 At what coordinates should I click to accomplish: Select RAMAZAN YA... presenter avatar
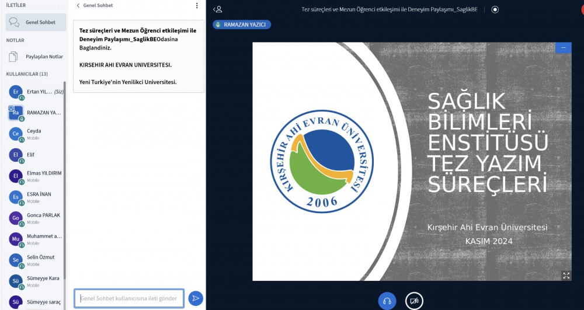pyautogui.click(x=16, y=113)
